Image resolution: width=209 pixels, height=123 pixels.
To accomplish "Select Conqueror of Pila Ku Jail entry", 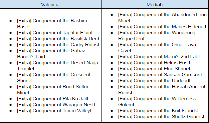I will (52, 99).
